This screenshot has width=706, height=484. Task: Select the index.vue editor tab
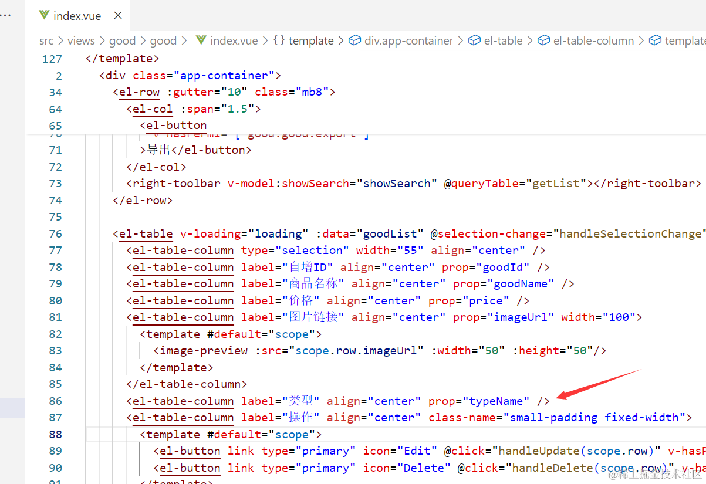(77, 16)
